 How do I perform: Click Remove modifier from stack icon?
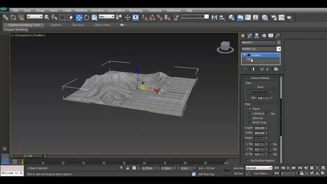coord(268,69)
